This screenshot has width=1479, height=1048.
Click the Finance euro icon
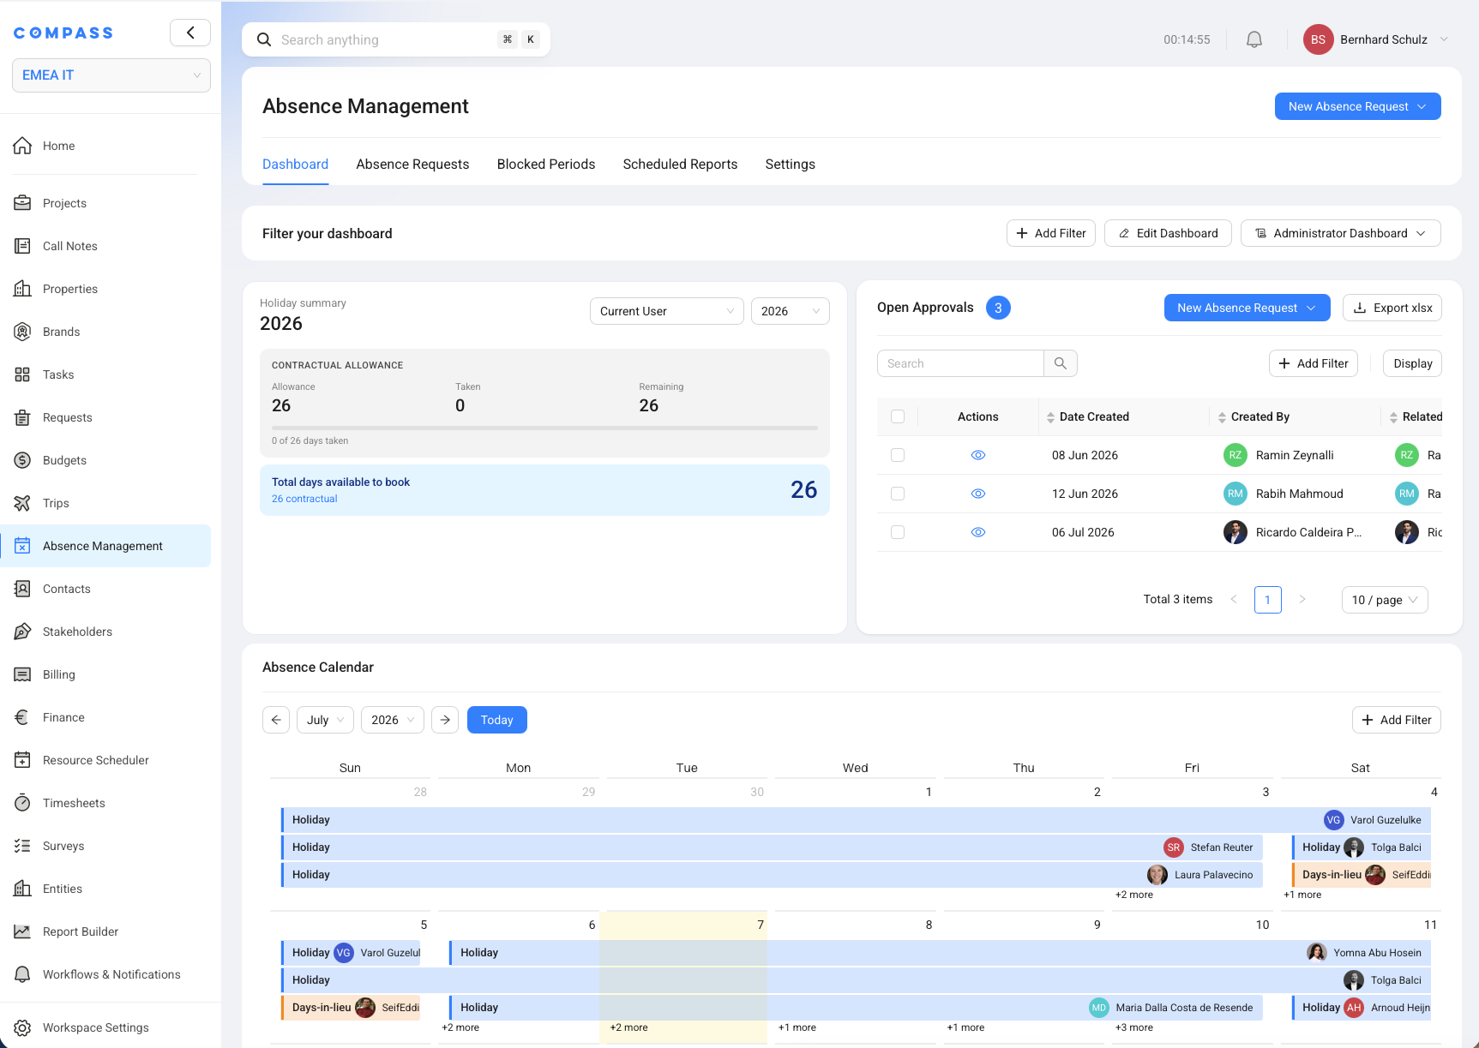point(23,717)
